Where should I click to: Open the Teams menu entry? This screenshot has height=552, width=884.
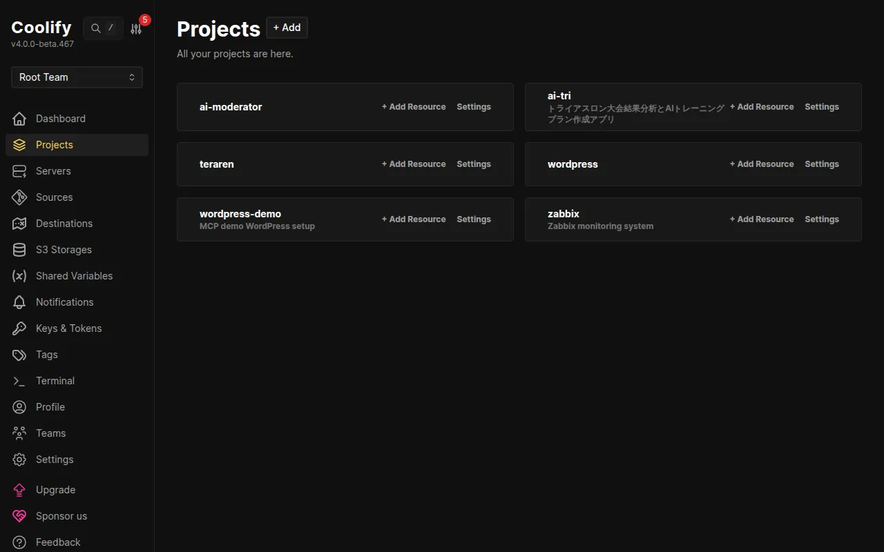pos(50,433)
